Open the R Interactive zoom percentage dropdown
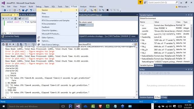The width and height of the screenshot is (194, 109). (9, 97)
